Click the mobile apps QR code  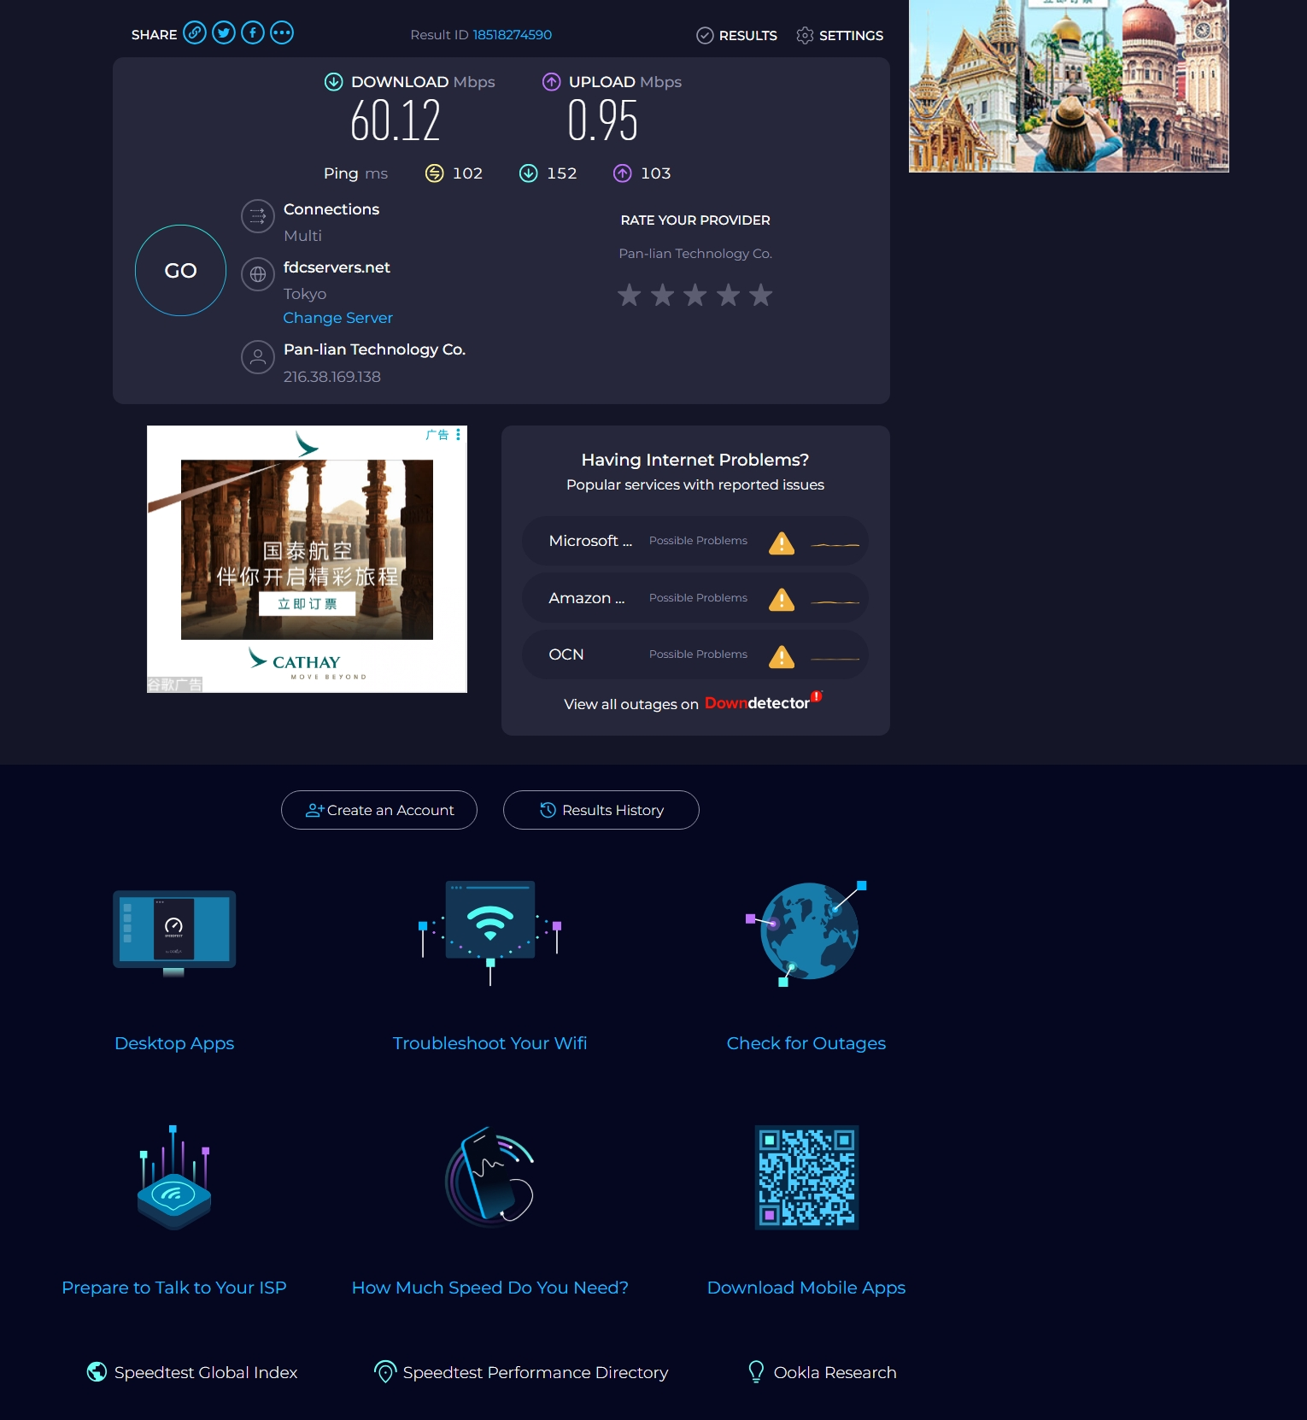click(x=806, y=1177)
